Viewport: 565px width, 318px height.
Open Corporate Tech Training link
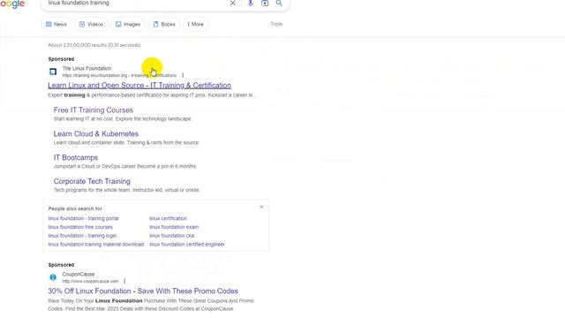pos(92,181)
